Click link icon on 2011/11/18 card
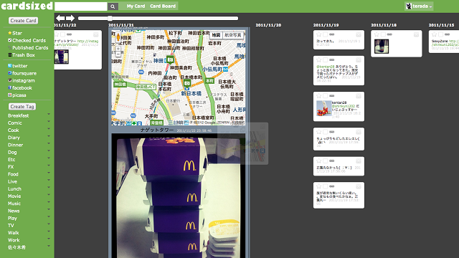459x258 pixels. [389, 34]
